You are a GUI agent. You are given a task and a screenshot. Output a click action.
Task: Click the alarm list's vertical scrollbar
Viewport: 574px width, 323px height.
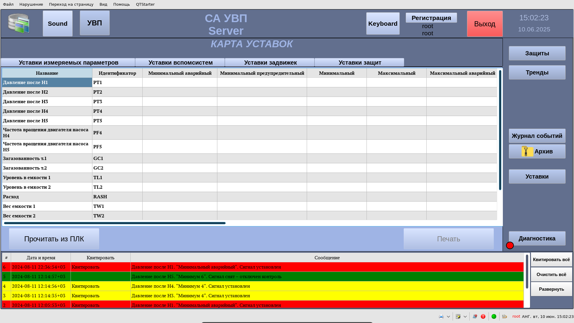pos(527,272)
